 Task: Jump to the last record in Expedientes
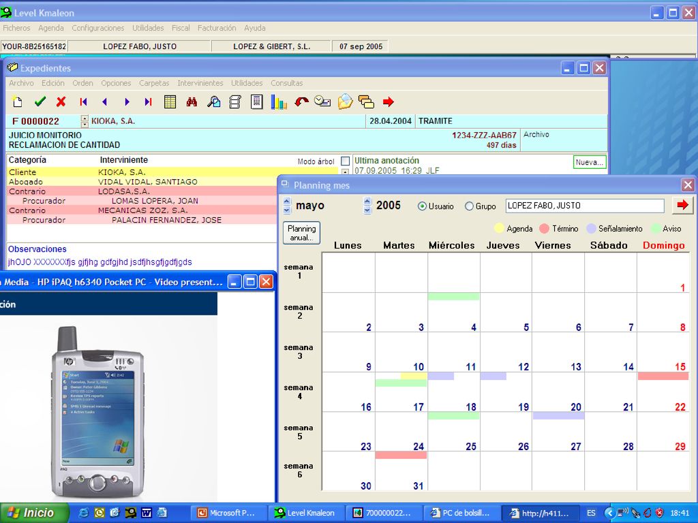148,102
